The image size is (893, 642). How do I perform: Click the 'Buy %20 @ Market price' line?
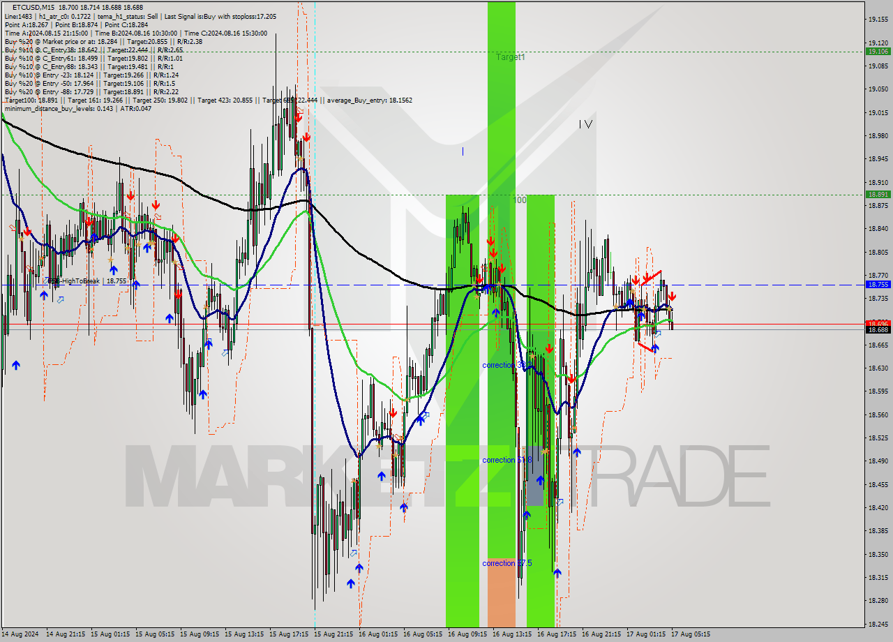103,41
